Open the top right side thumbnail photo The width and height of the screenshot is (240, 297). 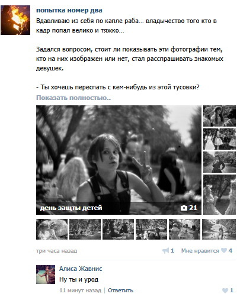[219, 116]
